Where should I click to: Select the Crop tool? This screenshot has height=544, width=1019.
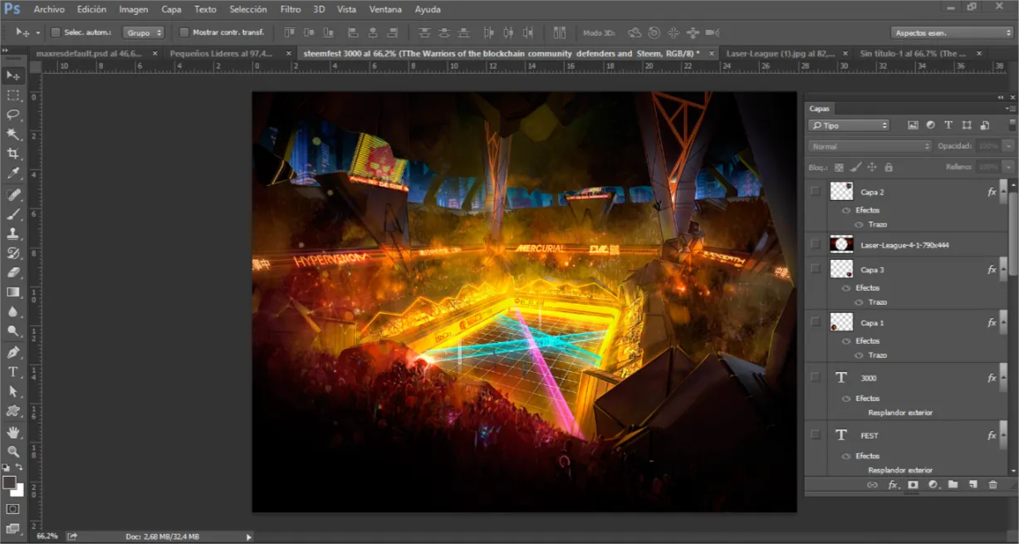13,154
